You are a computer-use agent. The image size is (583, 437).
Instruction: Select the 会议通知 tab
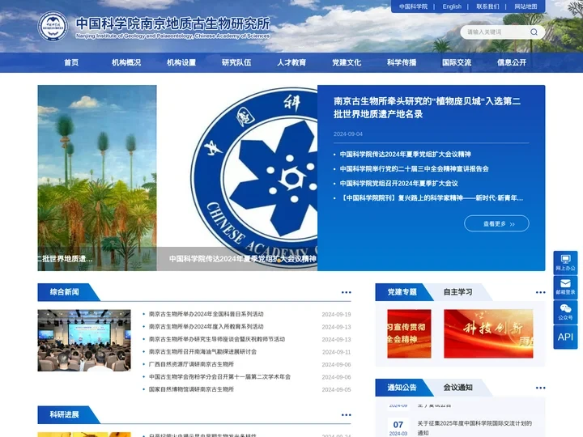pyautogui.click(x=457, y=388)
